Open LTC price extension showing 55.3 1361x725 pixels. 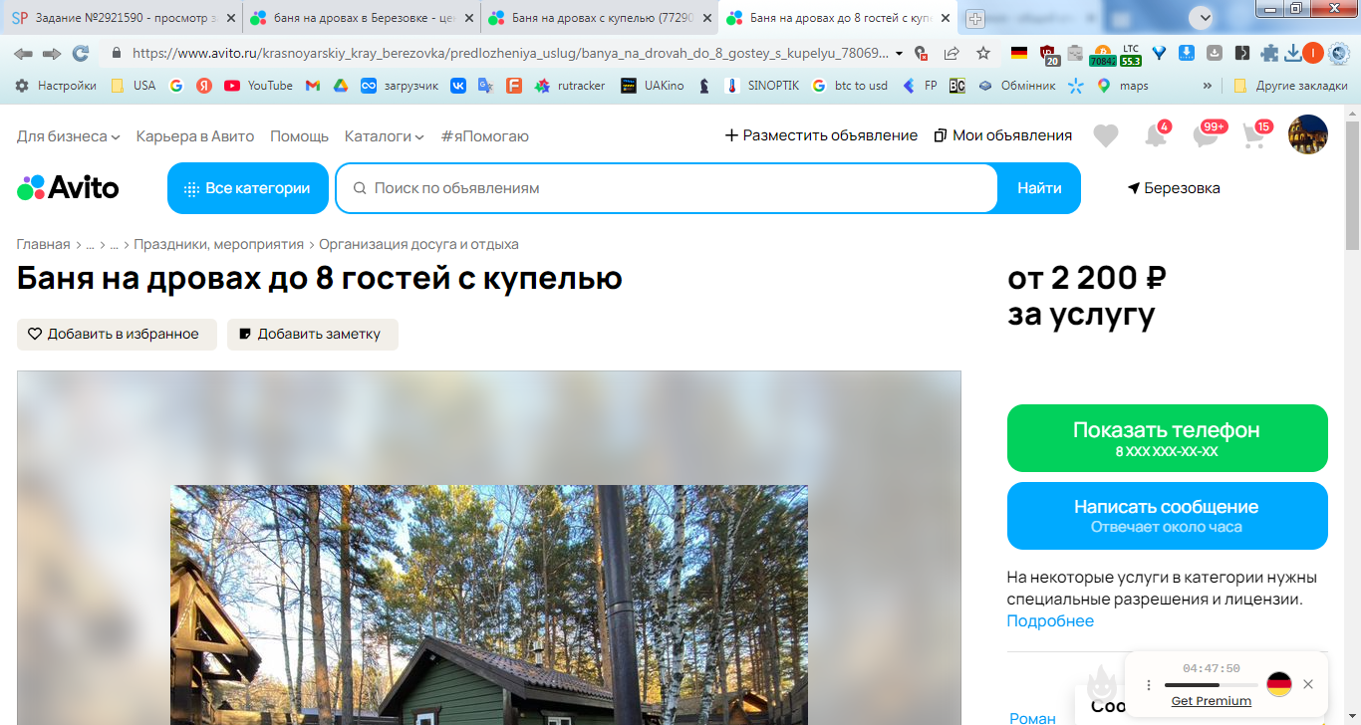click(1130, 55)
